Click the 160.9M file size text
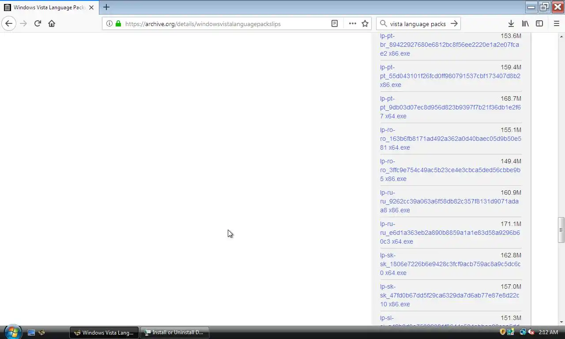 click(511, 192)
